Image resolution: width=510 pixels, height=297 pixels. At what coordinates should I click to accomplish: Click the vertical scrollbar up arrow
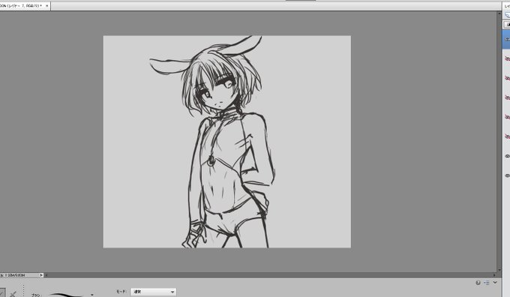[x=499, y=14]
